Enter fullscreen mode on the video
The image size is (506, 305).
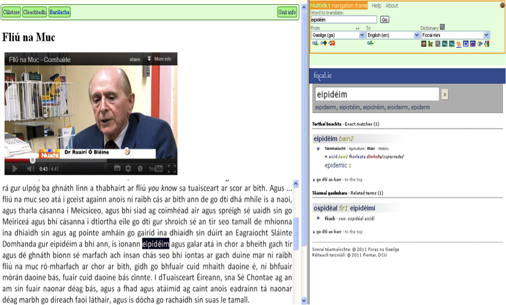point(171,169)
